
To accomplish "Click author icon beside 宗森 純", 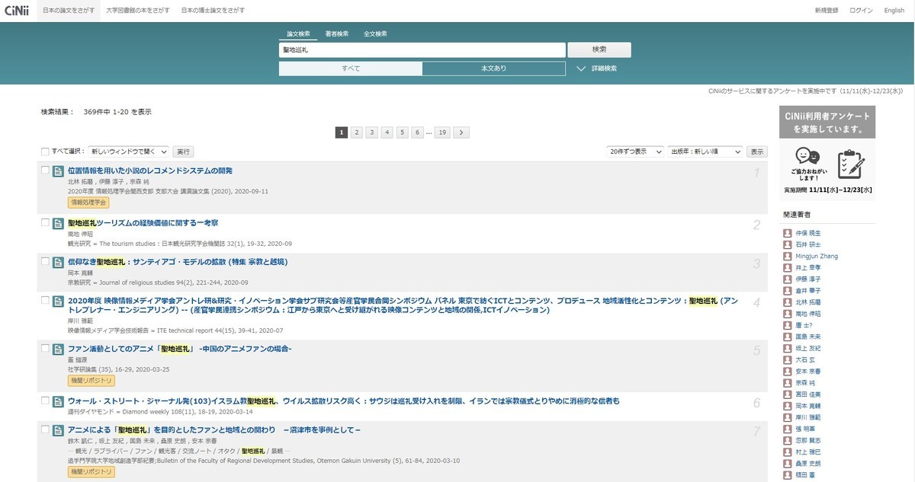I will 788,383.
